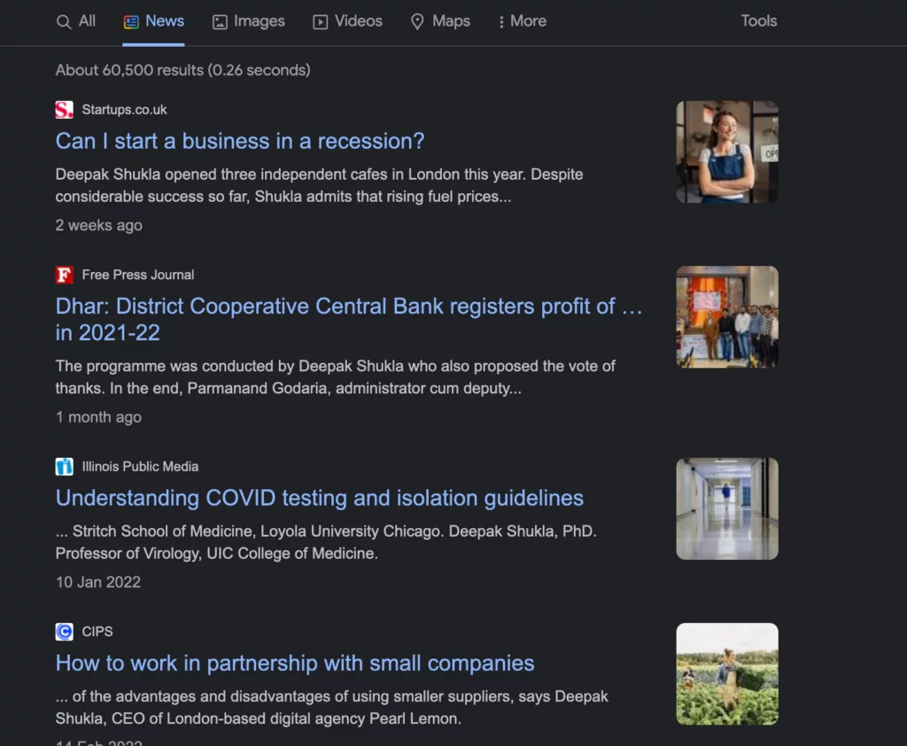This screenshot has width=907, height=746.
Task: Click the three-dot icon beside More
Action: 501,22
